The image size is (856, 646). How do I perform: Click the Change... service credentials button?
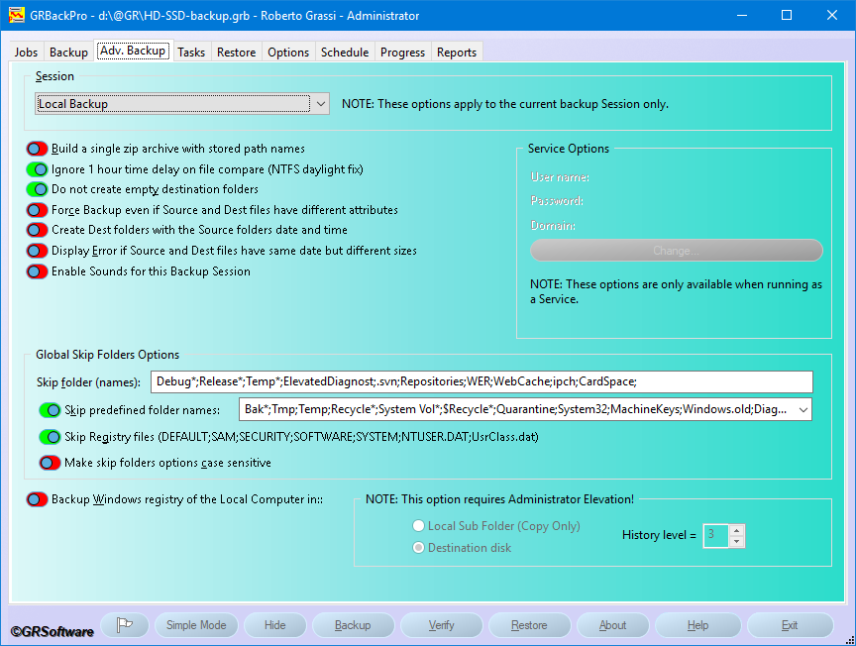point(676,251)
